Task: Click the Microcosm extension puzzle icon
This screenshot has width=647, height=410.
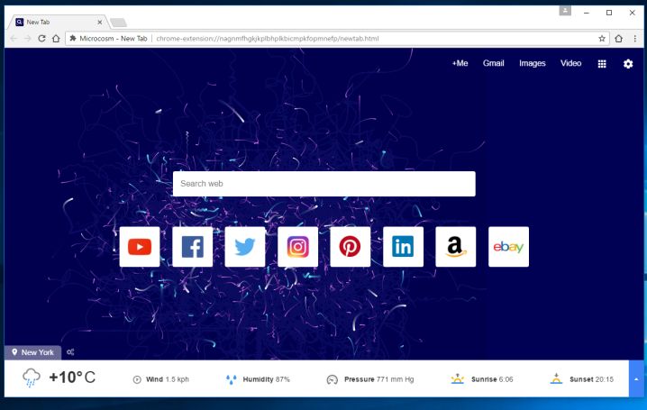Action: 73,39
